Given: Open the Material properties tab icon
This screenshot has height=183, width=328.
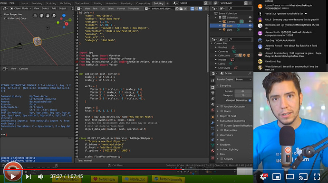Looking at the screenshot, I should pyautogui.click(x=213, y=151).
